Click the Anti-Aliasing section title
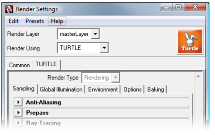Viewport: 215px width, 135px height. pyautogui.click(x=44, y=102)
